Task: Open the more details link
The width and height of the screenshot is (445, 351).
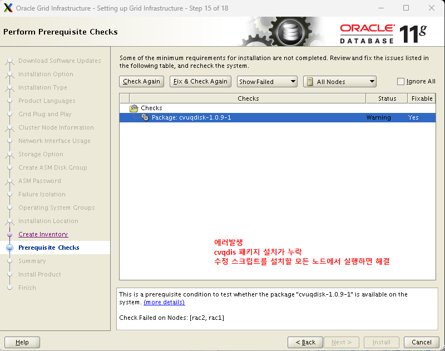Action: point(164,302)
